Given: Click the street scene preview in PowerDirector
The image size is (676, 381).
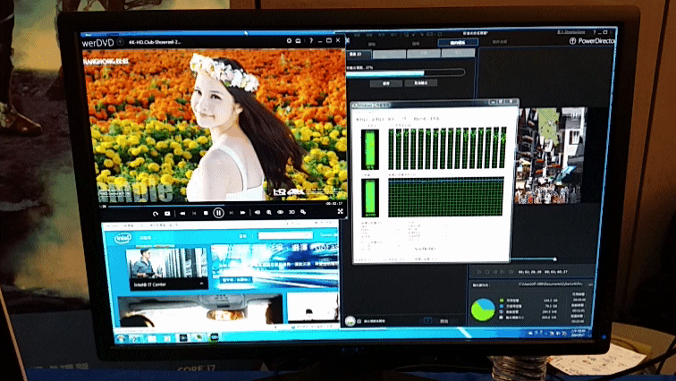Looking at the screenshot, I should tap(550, 155).
